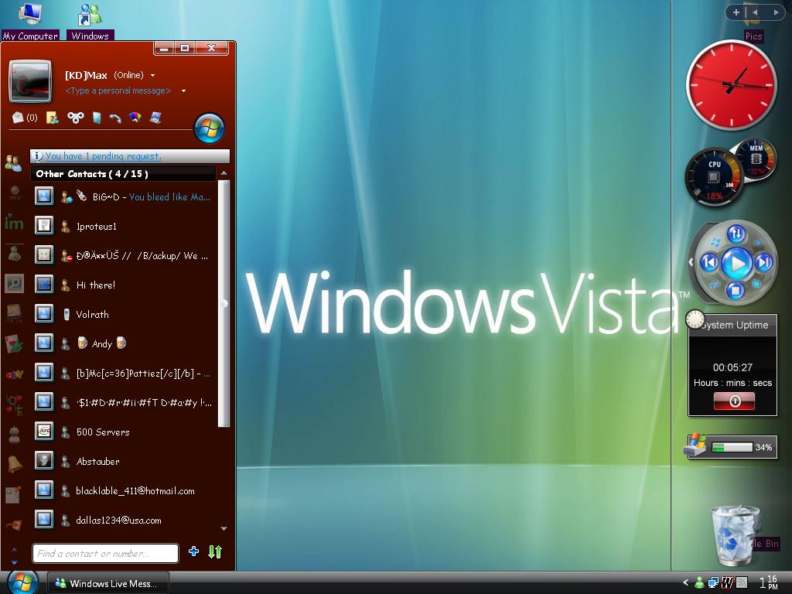The height and width of the screenshot is (594, 792).
Task: Open the status dropdown next to (Online)
Action: coord(152,75)
